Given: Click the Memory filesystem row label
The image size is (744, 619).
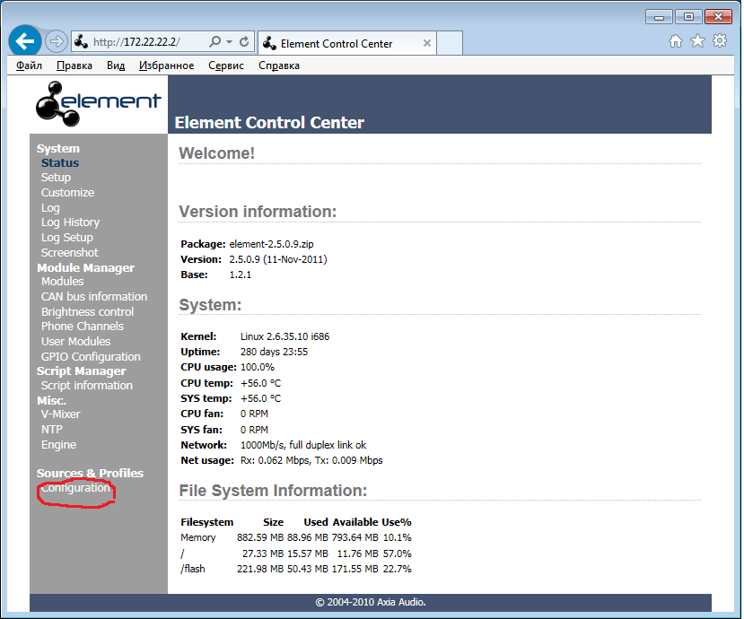Looking at the screenshot, I should (x=197, y=538).
